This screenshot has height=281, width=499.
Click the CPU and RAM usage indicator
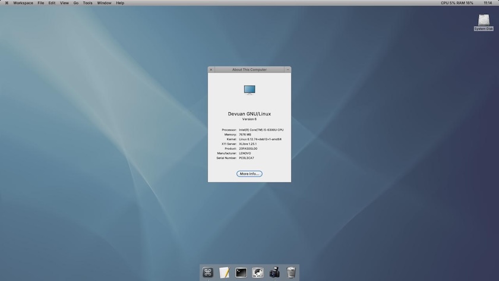tap(457, 3)
